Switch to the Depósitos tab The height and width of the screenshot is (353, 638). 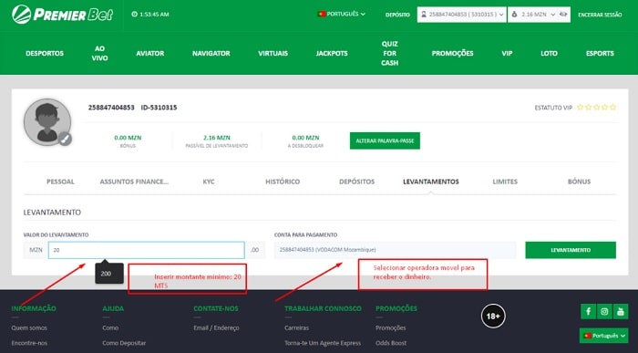pyautogui.click(x=357, y=182)
